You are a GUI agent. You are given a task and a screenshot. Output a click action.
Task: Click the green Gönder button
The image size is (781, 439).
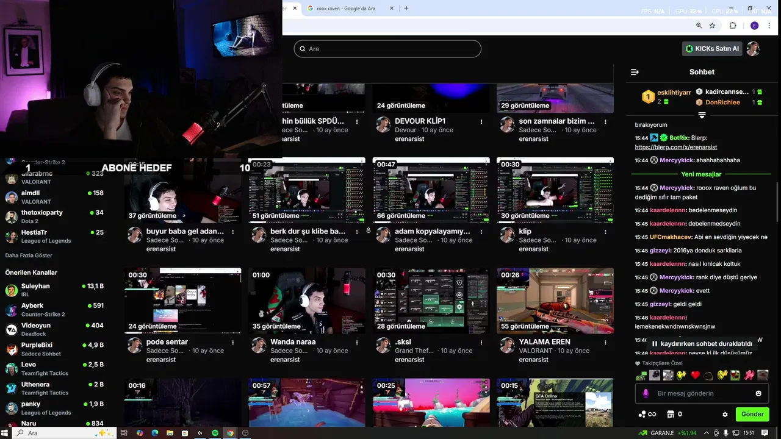(752, 414)
